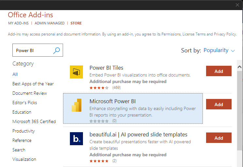
Task: Click the beautiful.ai (2) review count
Action: pyautogui.click(x=114, y=161)
